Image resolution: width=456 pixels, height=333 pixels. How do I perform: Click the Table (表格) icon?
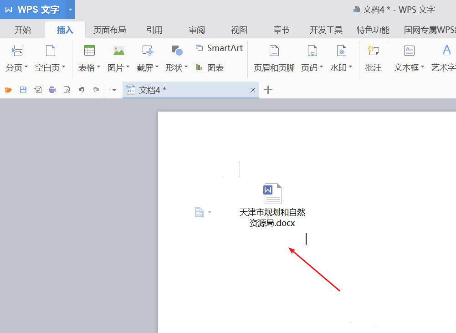(89, 51)
